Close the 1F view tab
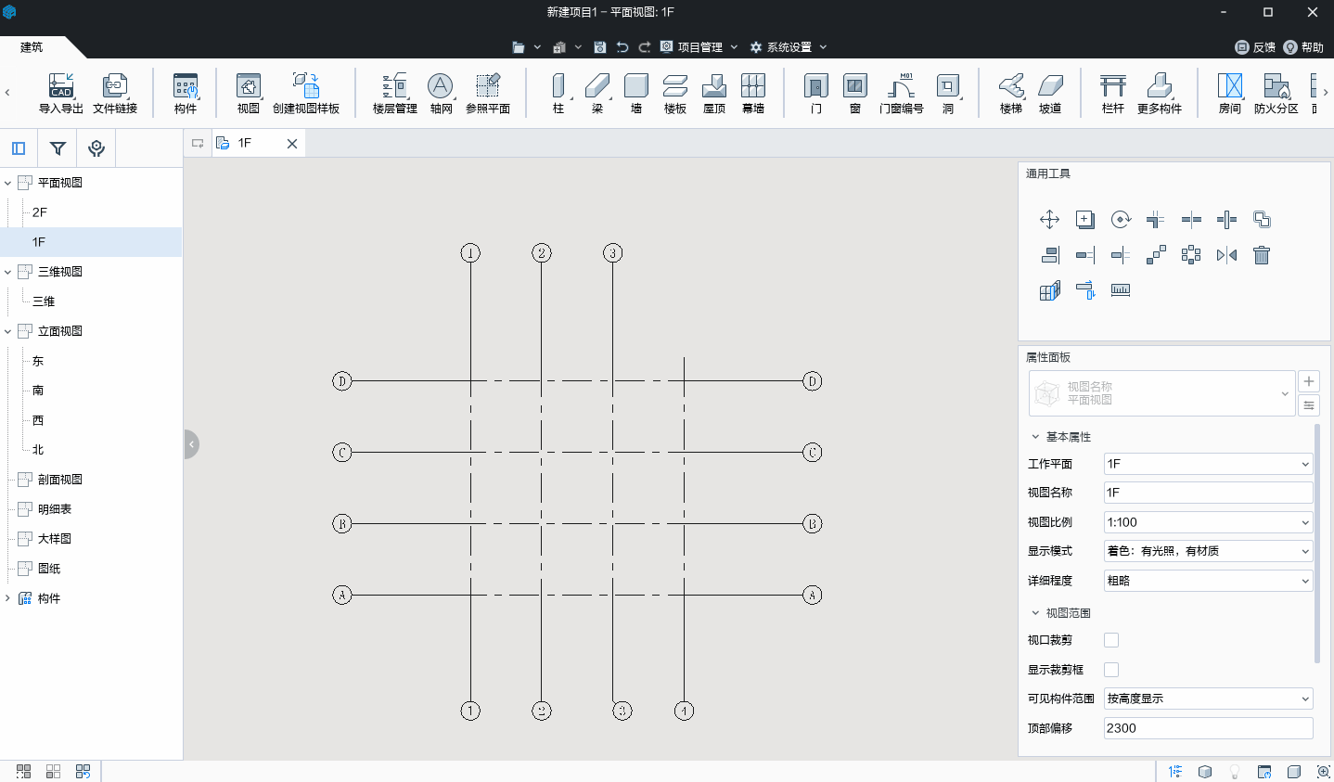The width and height of the screenshot is (1334, 782). [x=292, y=144]
